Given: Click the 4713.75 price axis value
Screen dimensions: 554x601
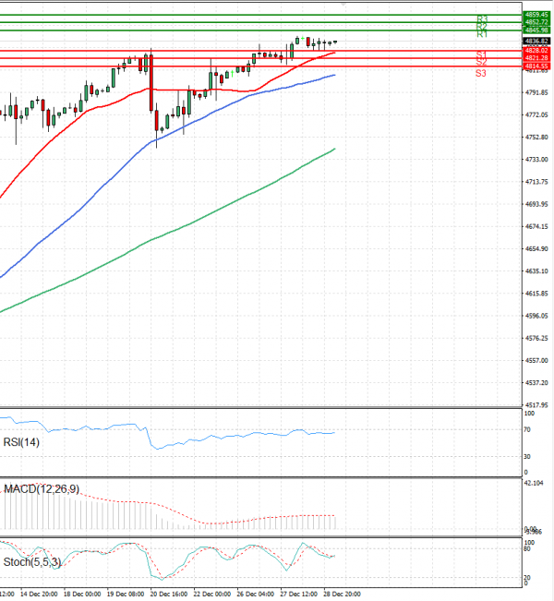Looking at the screenshot, I should pos(536,182).
